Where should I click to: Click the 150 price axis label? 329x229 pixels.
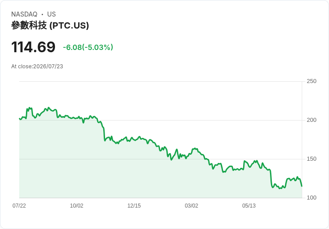(x=312, y=159)
